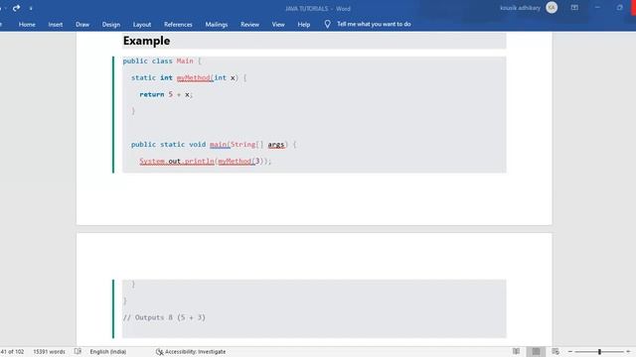Image resolution: width=636 pixels, height=357 pixels.
Task: Click the Example heading text
Action: [x=146, y=41]
